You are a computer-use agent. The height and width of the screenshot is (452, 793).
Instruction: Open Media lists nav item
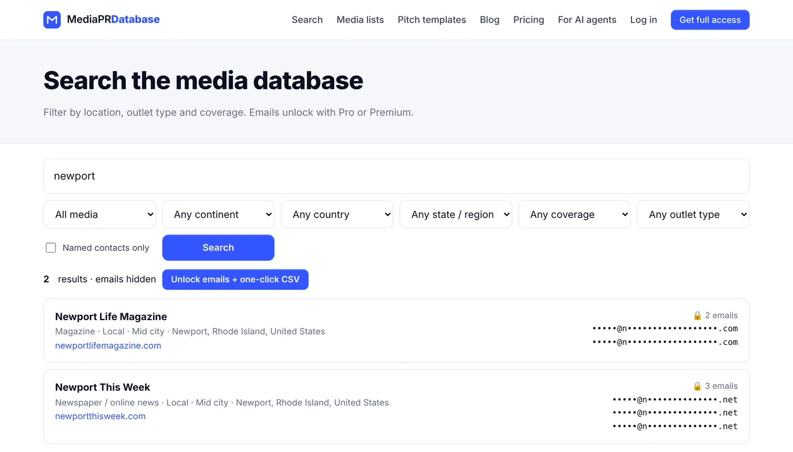tap(360, 20)
